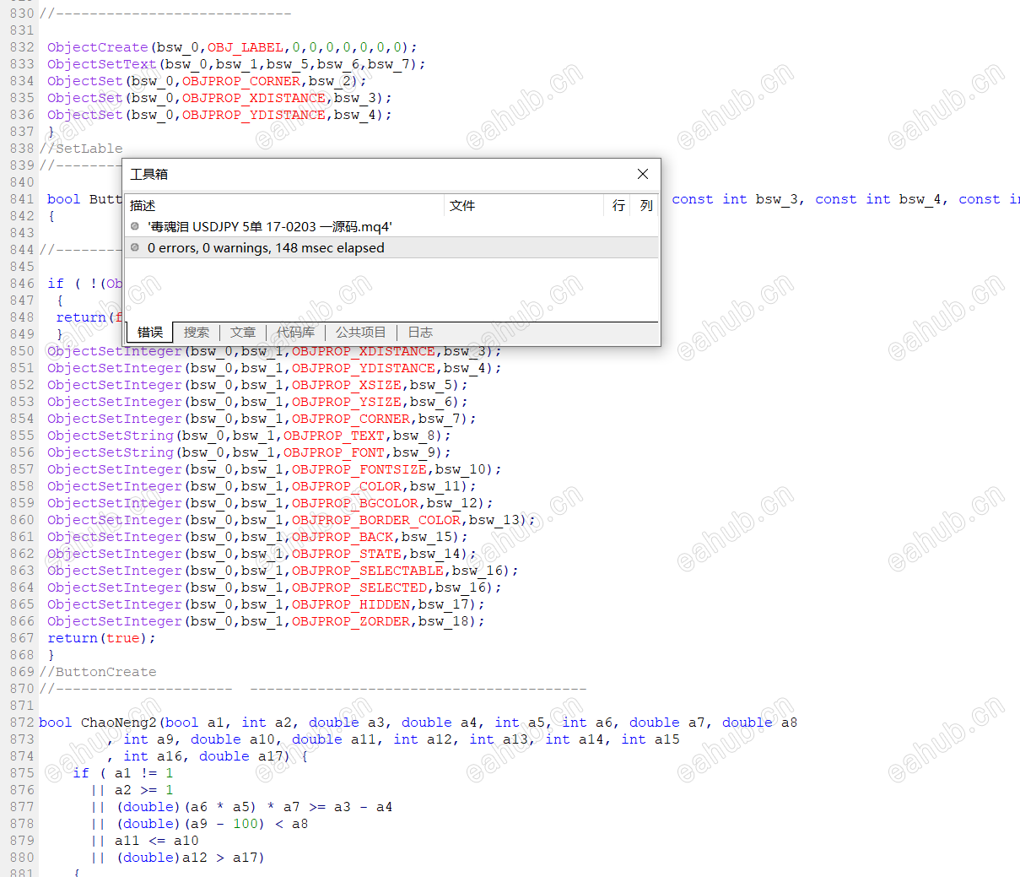Click line number 832 in the gutter
The image size is (1020, 877).
22,47
